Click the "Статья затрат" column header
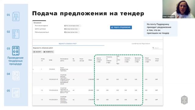Image resolution: width=195 pixels, height=110 pixels. pos(157,60)
